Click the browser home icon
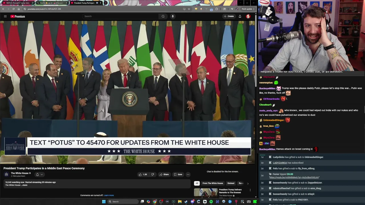Viewport: 365px width, 205px height. pyautogui.click(x=19, y=9)
